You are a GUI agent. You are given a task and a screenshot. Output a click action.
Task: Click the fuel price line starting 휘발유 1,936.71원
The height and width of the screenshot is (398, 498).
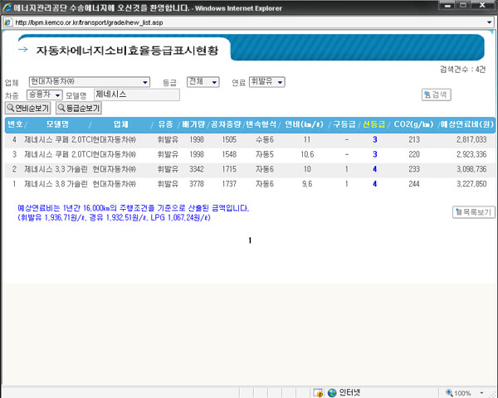pyautogui.click(x=114, y=218)
